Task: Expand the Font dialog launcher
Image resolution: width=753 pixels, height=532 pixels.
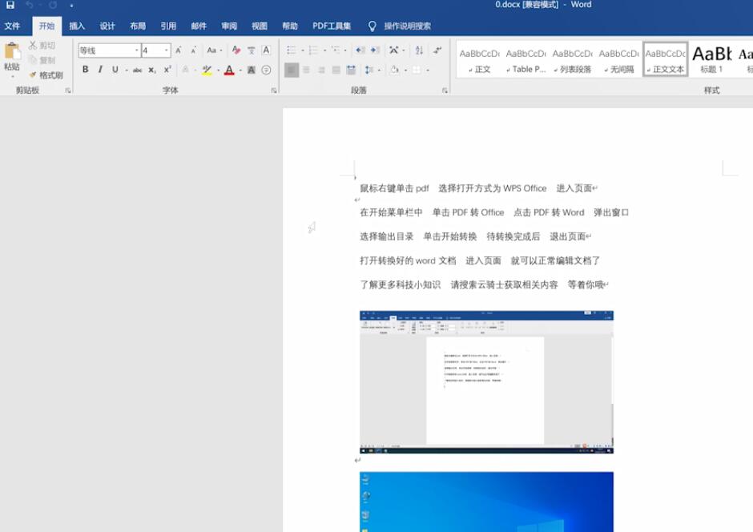Action: tap(274, 91)
